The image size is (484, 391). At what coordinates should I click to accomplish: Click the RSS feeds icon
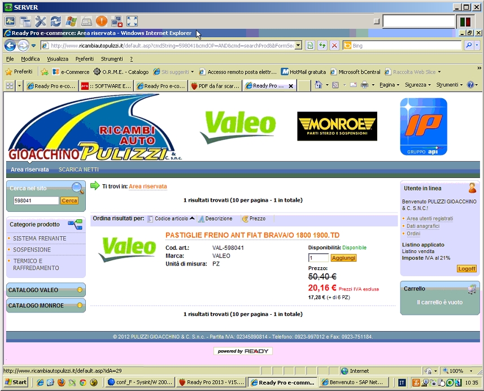335,85
